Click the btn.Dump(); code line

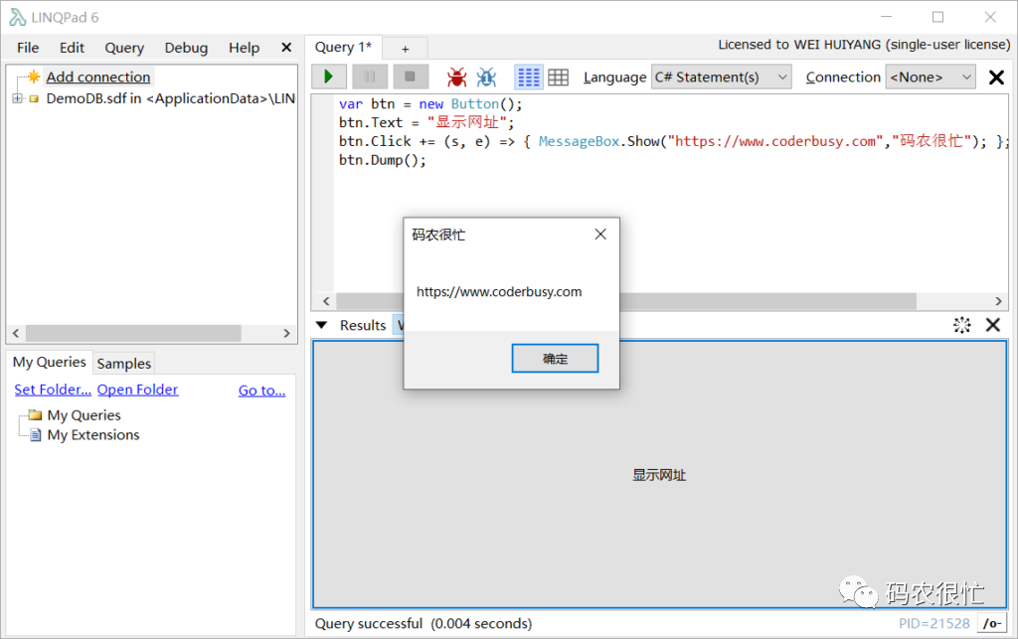tap(383, 160)
